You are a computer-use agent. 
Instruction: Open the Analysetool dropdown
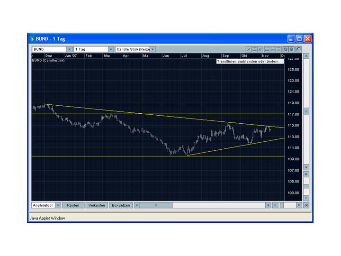[x=58, y=205]
